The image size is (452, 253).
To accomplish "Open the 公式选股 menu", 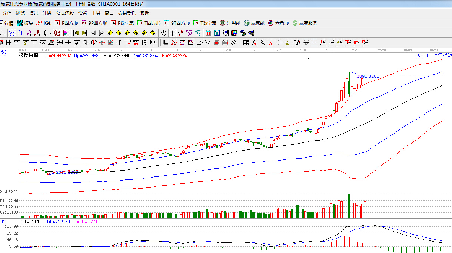I will click(65, 13).
